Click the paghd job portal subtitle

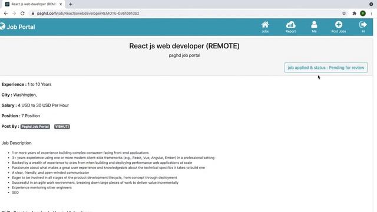184,55
